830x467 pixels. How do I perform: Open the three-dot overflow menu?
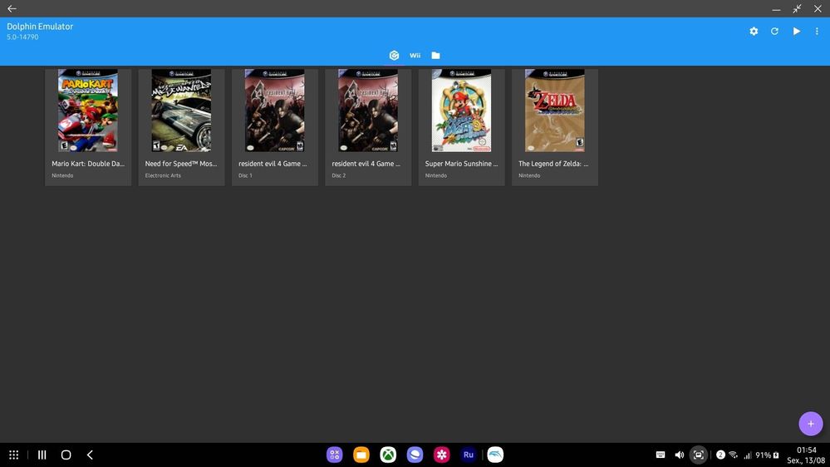coord(817,32)
